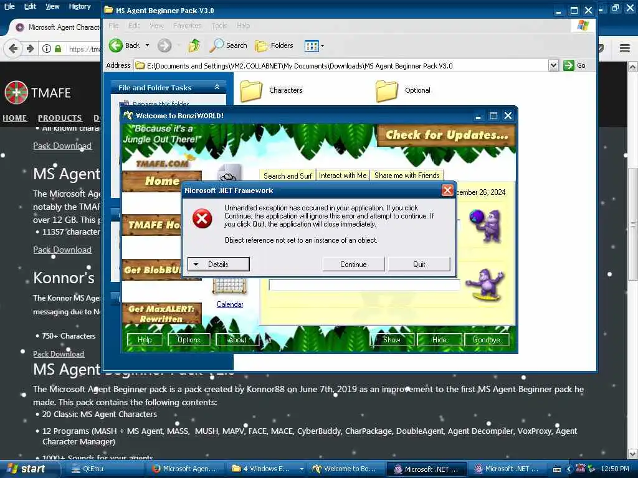Open the browser History menu
This screenshot has height=478, width=638.
click(x=79, y=6)
